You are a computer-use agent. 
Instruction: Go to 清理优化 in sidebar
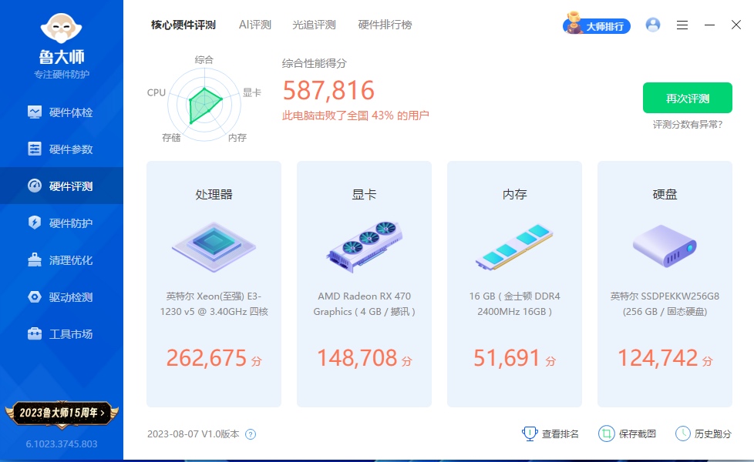(62, 260)
